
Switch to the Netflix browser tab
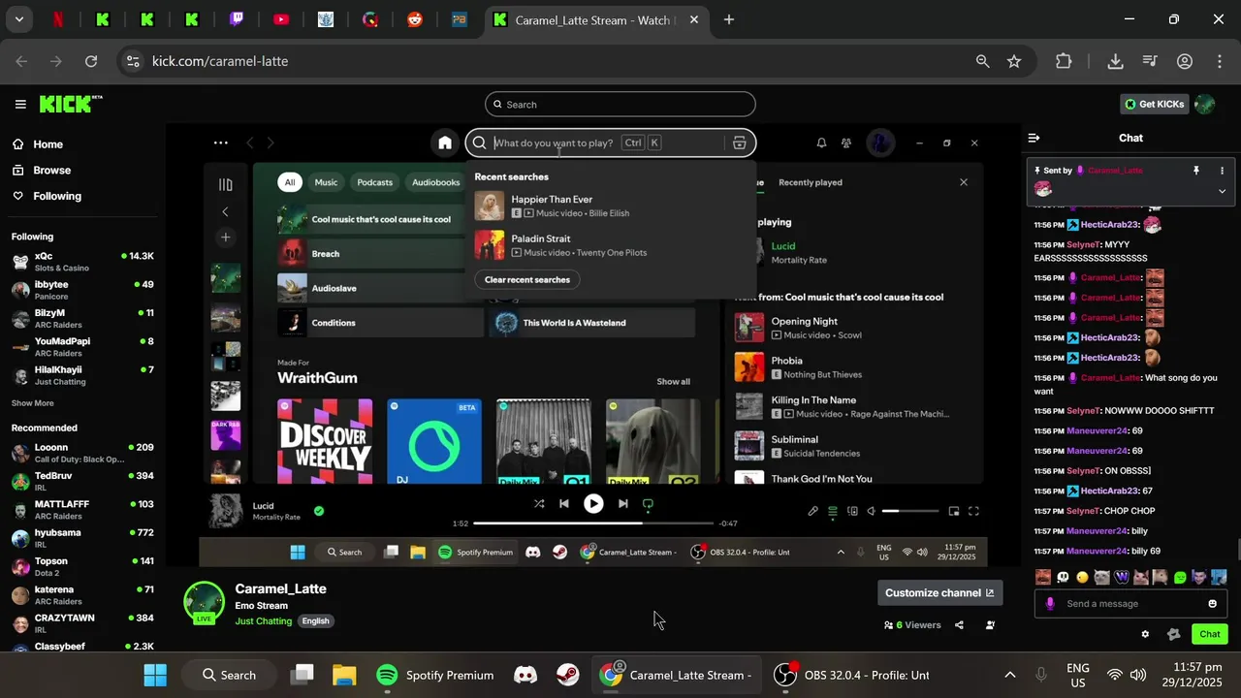tap(57, 19)
